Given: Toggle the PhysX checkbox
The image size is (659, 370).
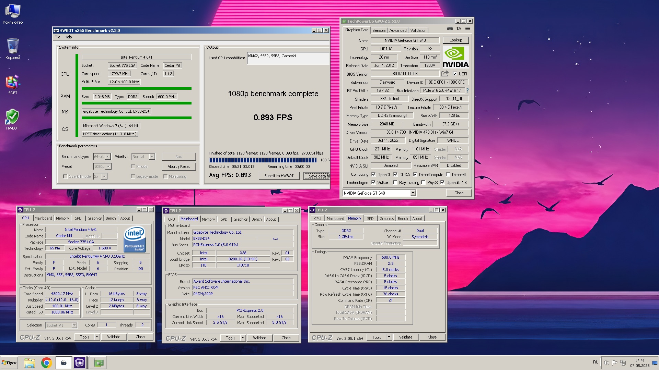Looking at the screenshot, I should [423, 183].
